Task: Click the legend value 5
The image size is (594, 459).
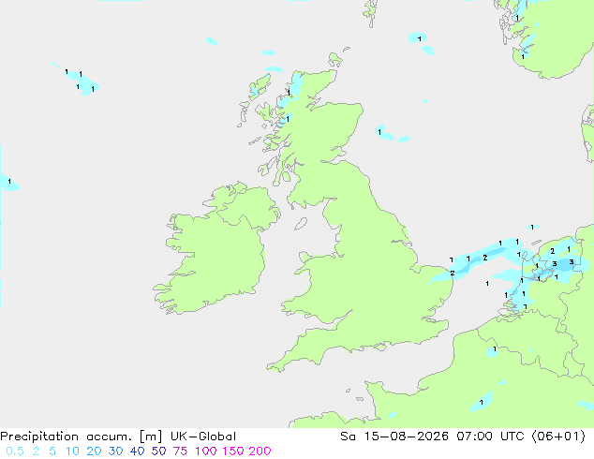Action: (52, 452)
